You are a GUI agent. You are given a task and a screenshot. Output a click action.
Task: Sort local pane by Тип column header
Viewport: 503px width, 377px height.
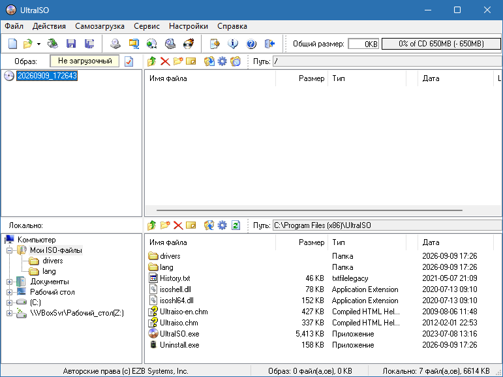(x=367, y=242)
